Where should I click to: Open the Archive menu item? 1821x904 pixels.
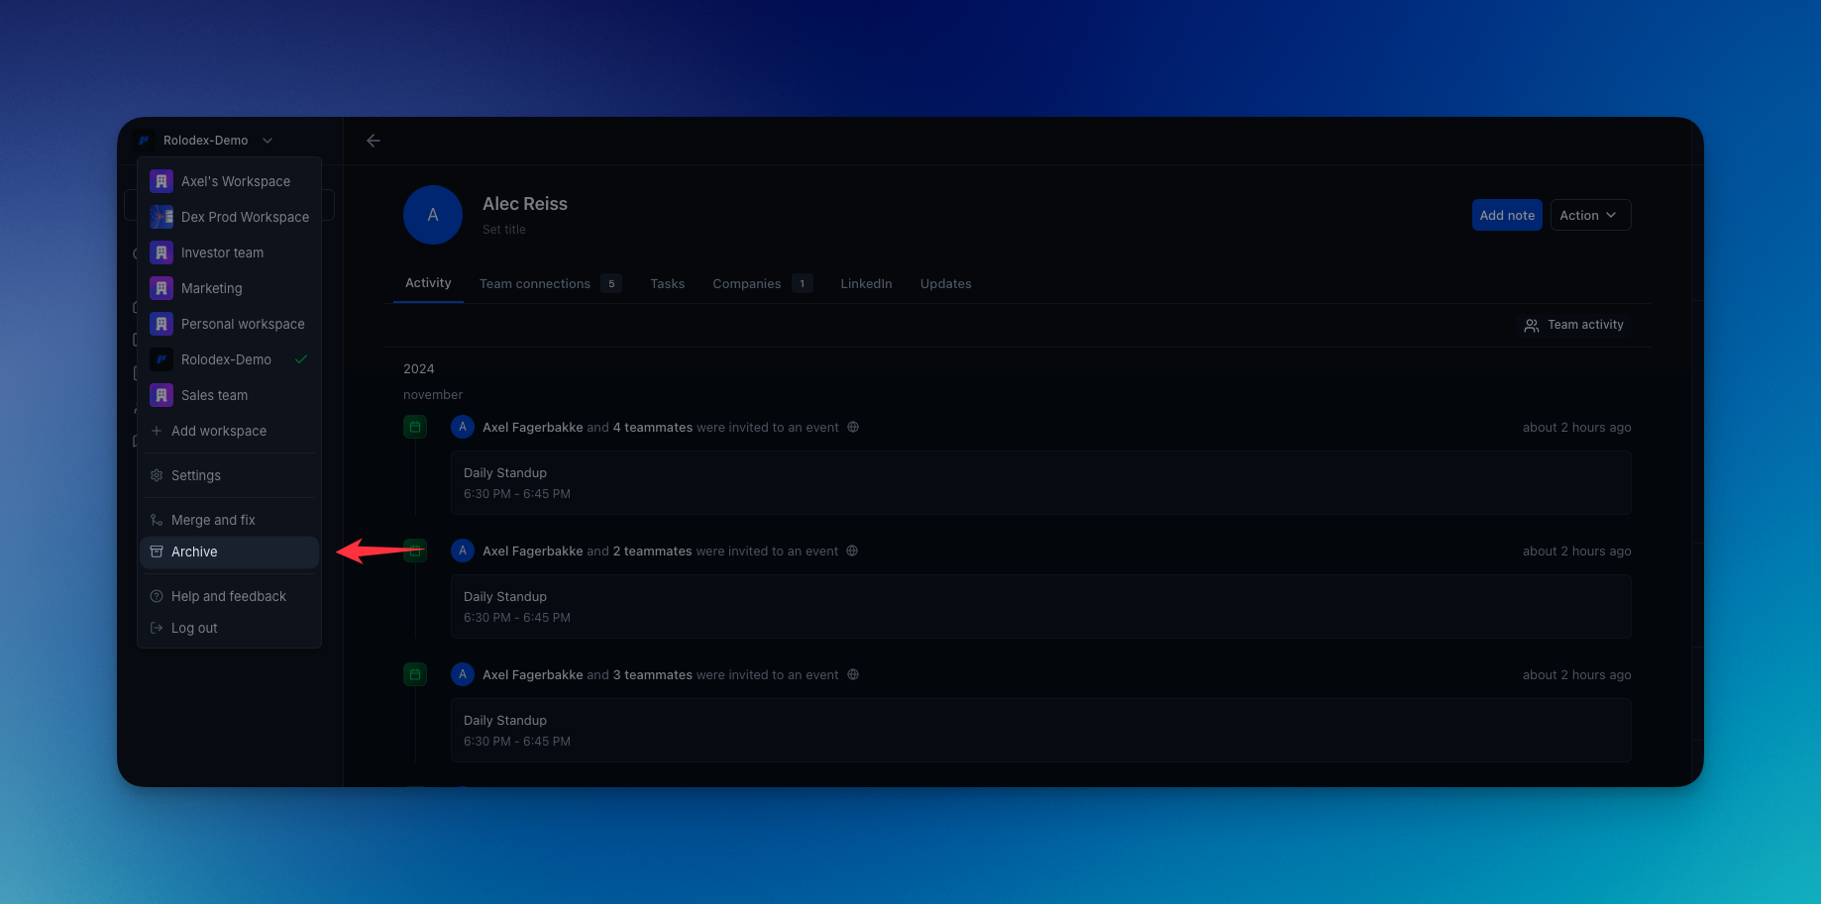(229, 552)
